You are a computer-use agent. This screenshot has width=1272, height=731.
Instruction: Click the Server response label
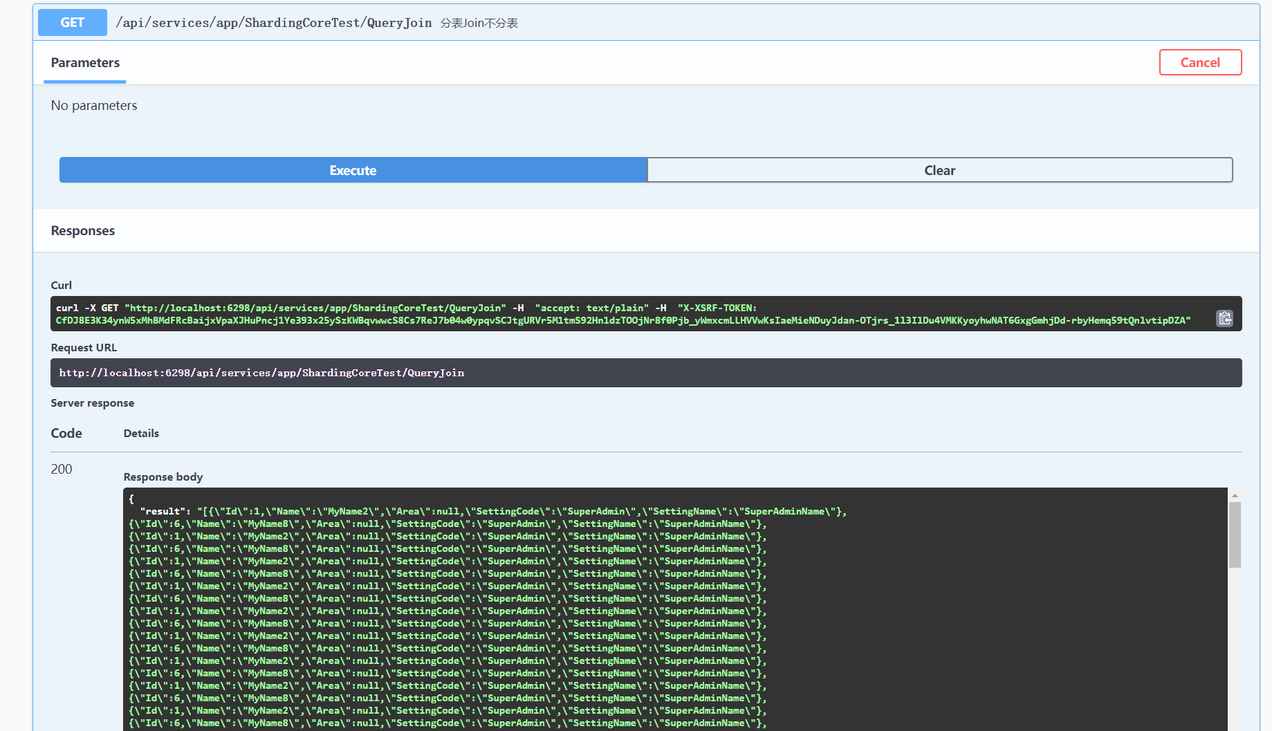[x=93, y=403]
